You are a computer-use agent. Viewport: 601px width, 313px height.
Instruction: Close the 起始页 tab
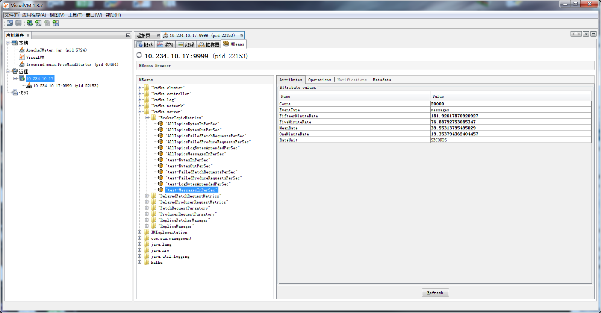(x=158, y=35)
